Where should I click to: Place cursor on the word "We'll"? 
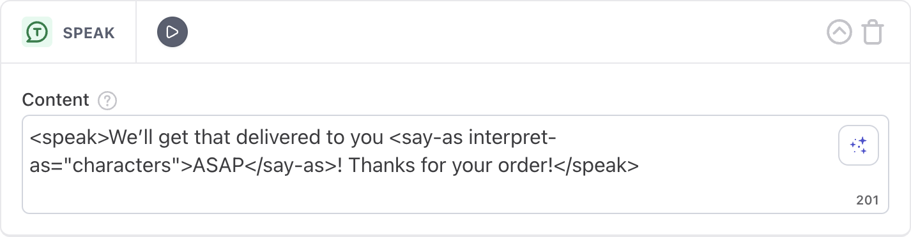click(x=132, y=138)
